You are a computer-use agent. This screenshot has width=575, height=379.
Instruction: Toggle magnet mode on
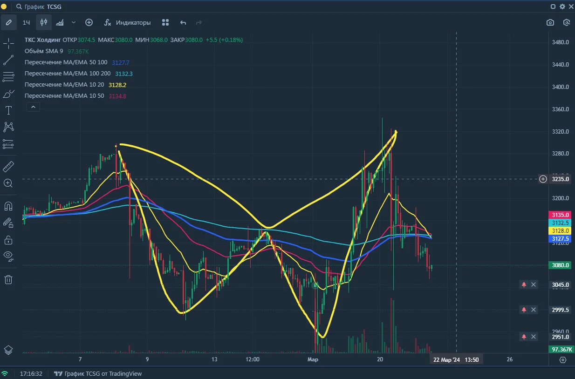[x=8, y=206]
